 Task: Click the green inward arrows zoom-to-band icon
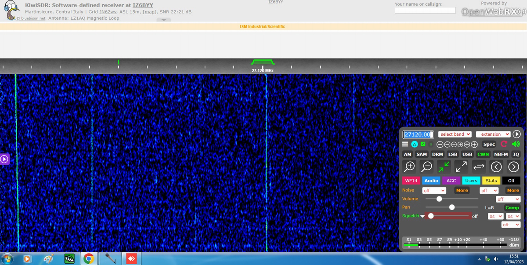pos(444,167)
